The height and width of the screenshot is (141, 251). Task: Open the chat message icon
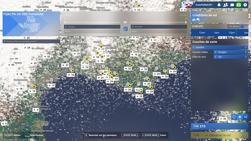(232, 5)
